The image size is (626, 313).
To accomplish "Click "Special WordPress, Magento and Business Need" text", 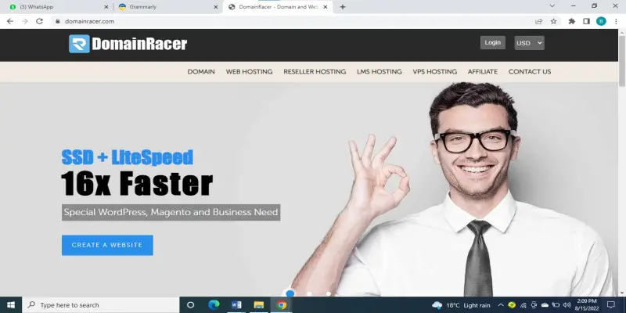I will 171,212.
